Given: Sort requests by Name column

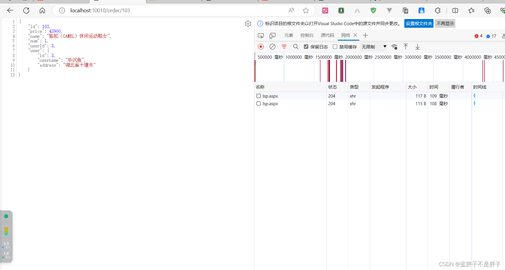Looking at the screenshot, I should (290, 87).
